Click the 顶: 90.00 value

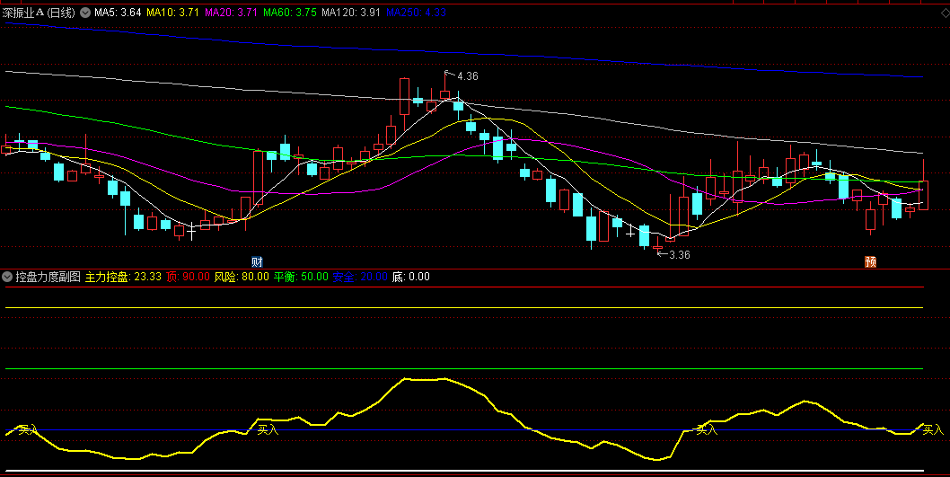coord(188,277)
